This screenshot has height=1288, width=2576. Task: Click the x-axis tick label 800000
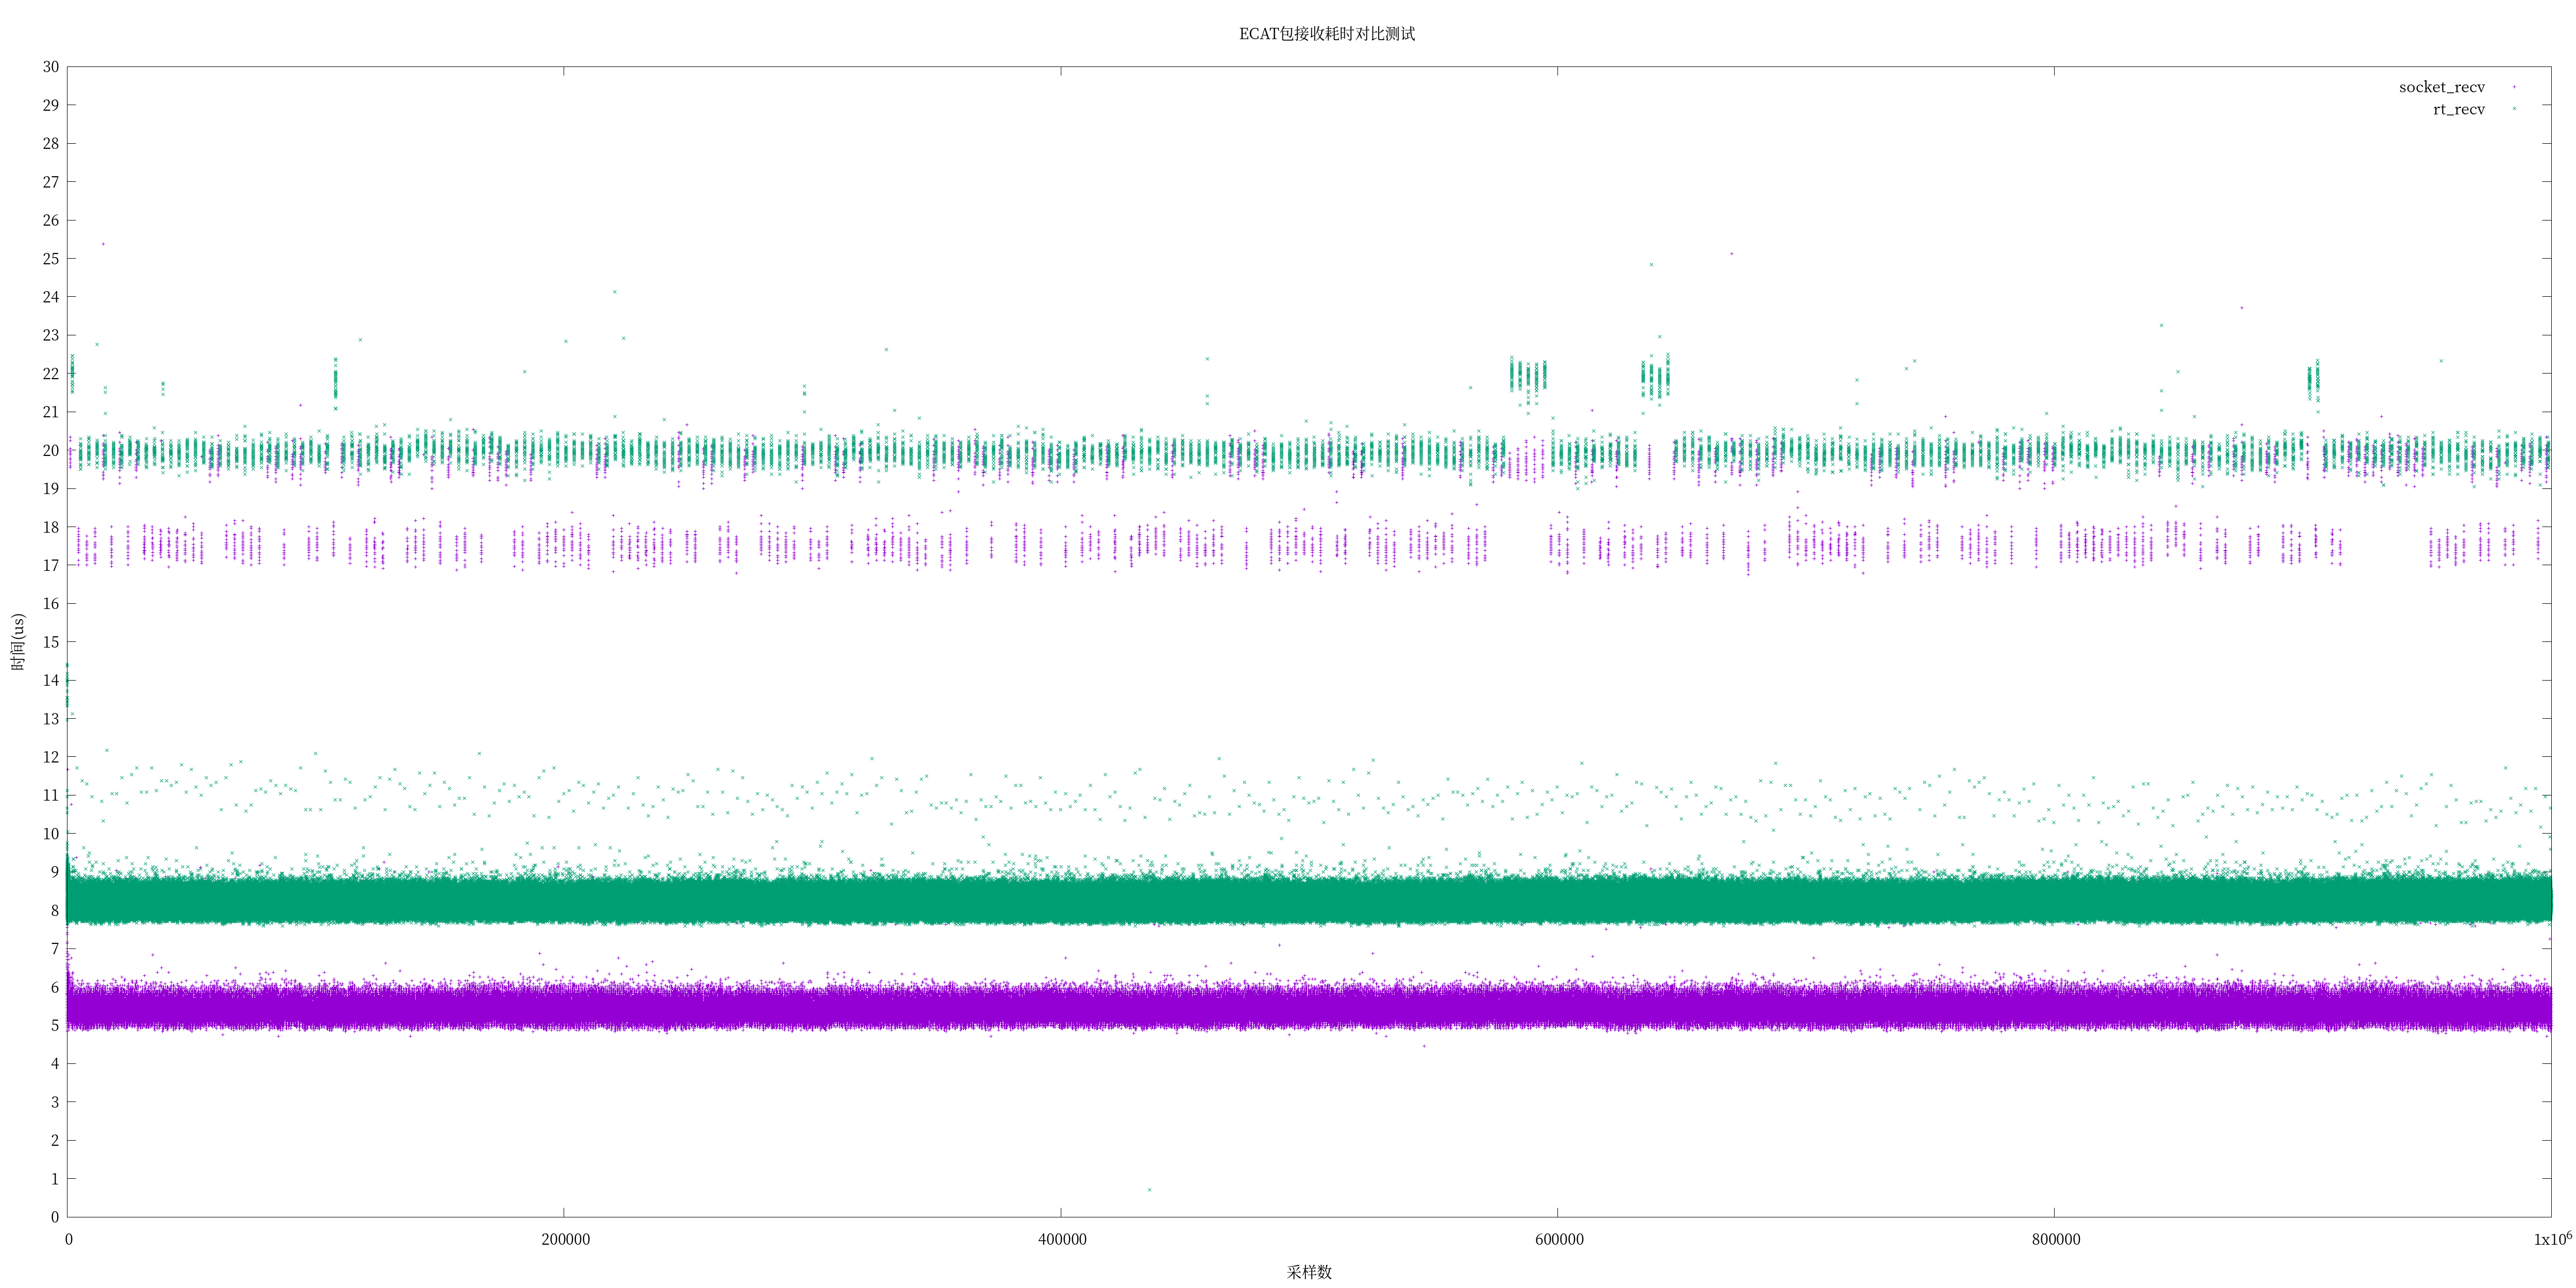pyautogui.click(x=2056, y=1240)
